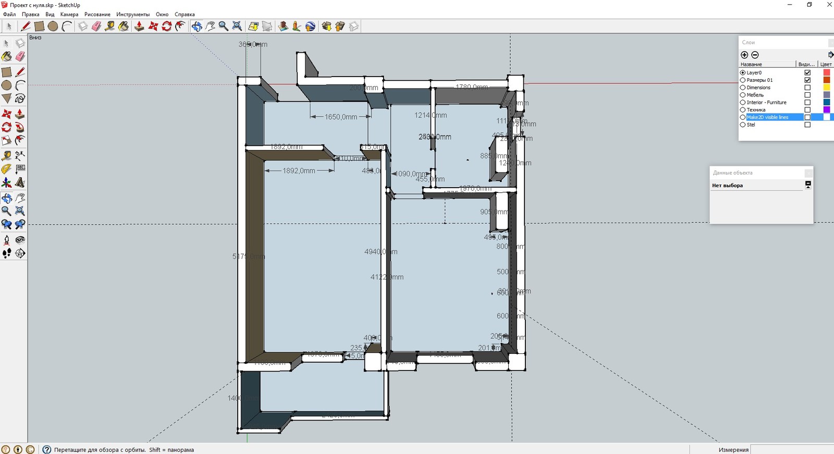The image size is (834, 454).
Task: Pick the Text label tool
Action: (20, 169)
